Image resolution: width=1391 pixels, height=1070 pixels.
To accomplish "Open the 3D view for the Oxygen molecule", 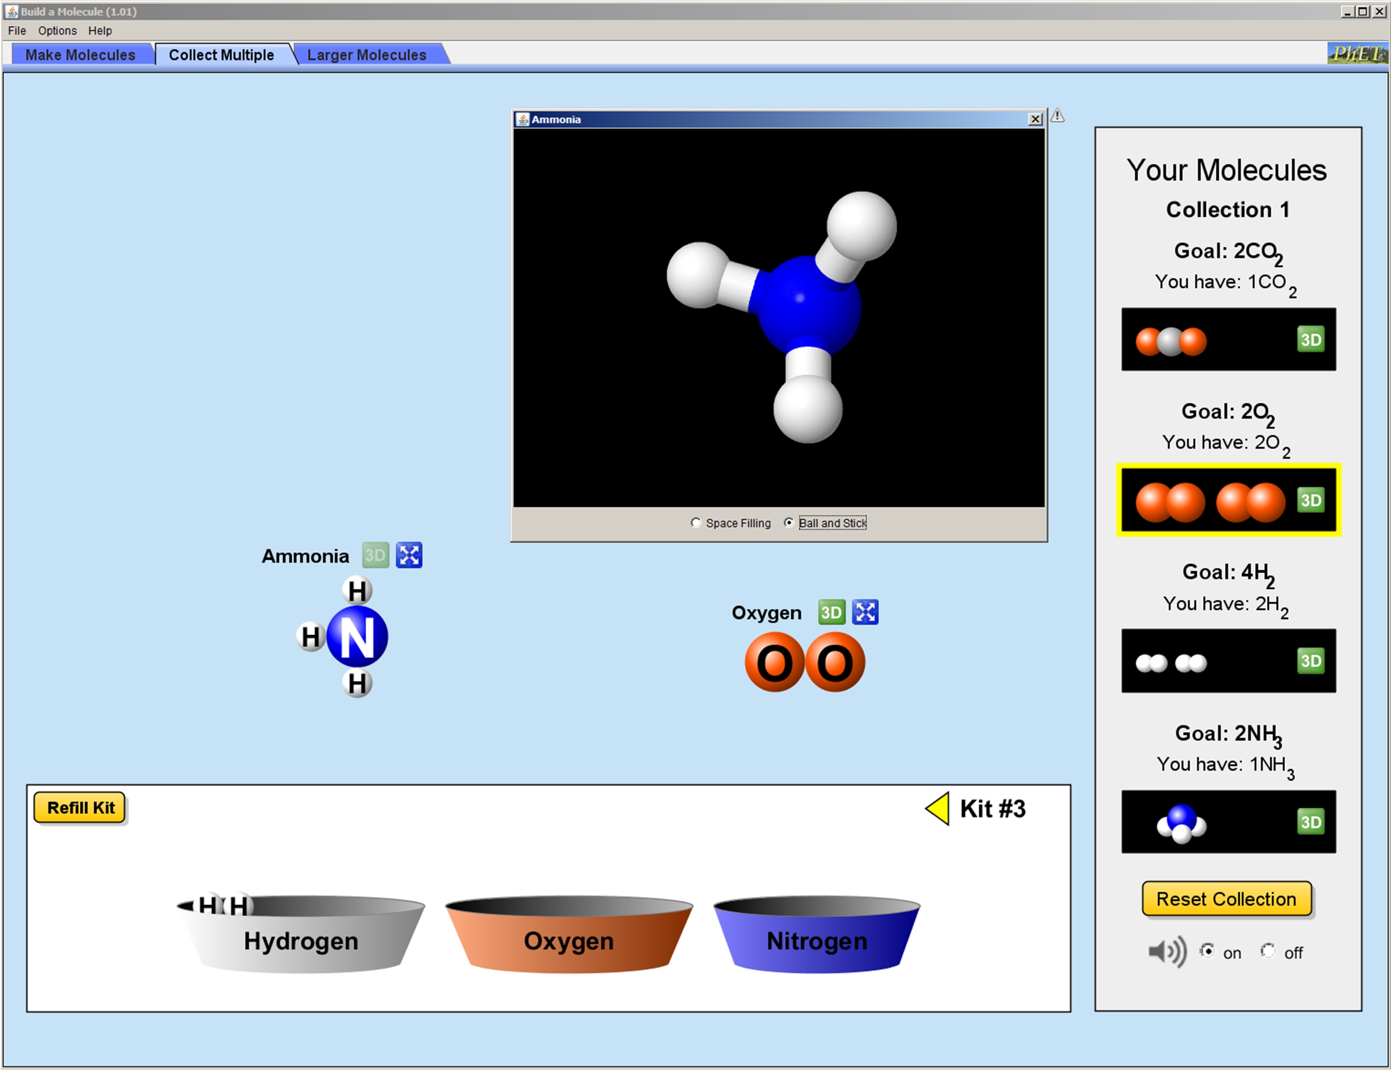I will pyautogui.click(x=830, y=612).
